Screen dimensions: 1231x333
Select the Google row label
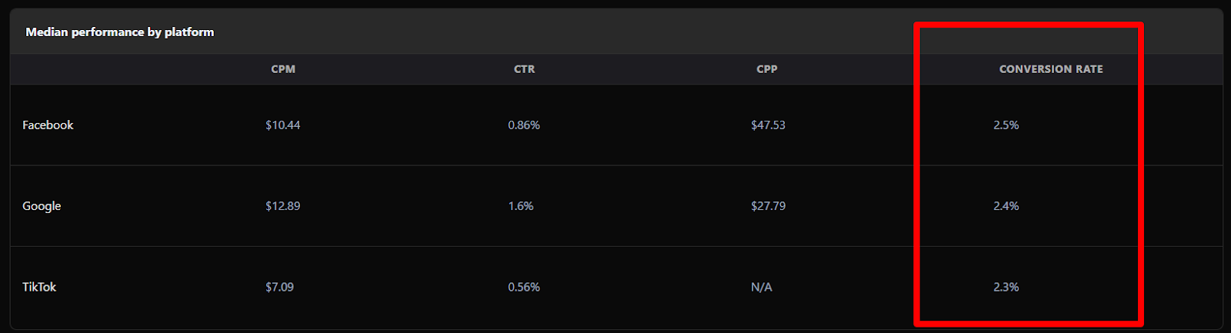[42, 206]
